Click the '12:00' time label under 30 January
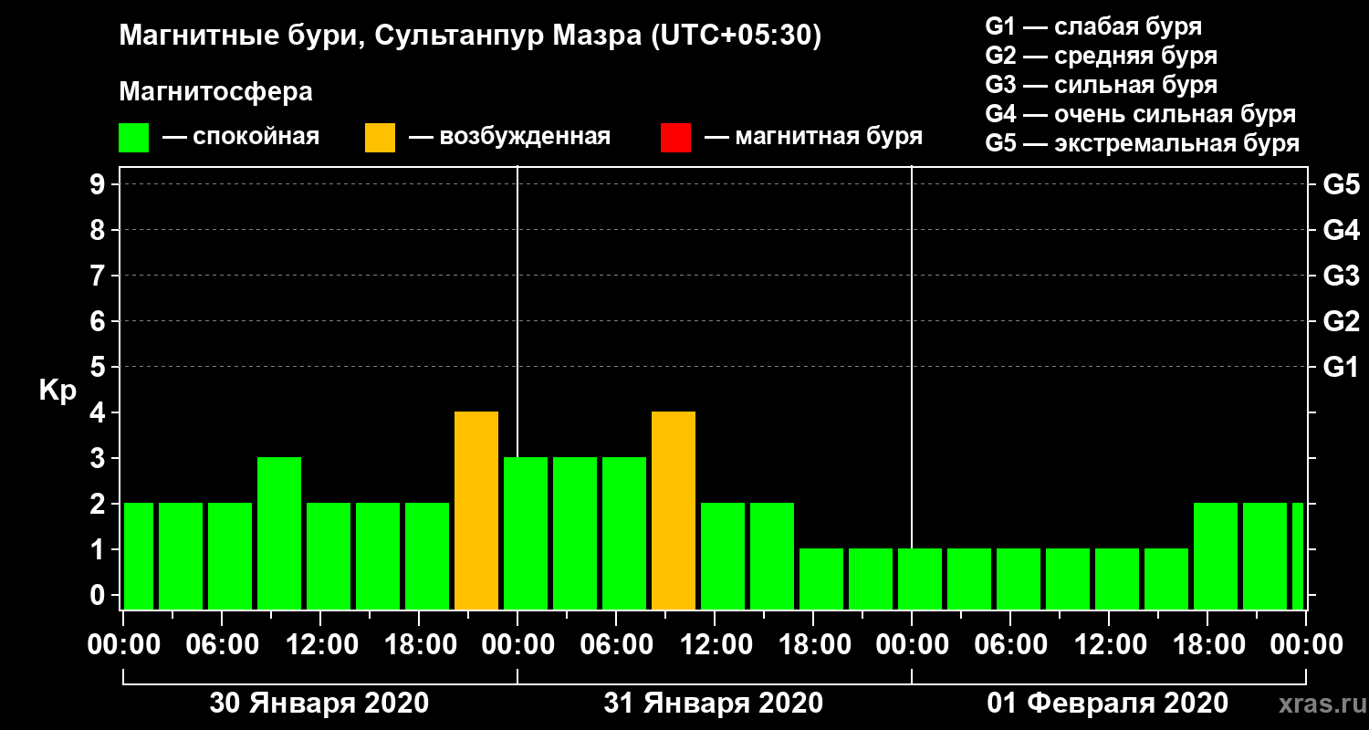Screen dimensions: 1369x730 tap(321, 644)
